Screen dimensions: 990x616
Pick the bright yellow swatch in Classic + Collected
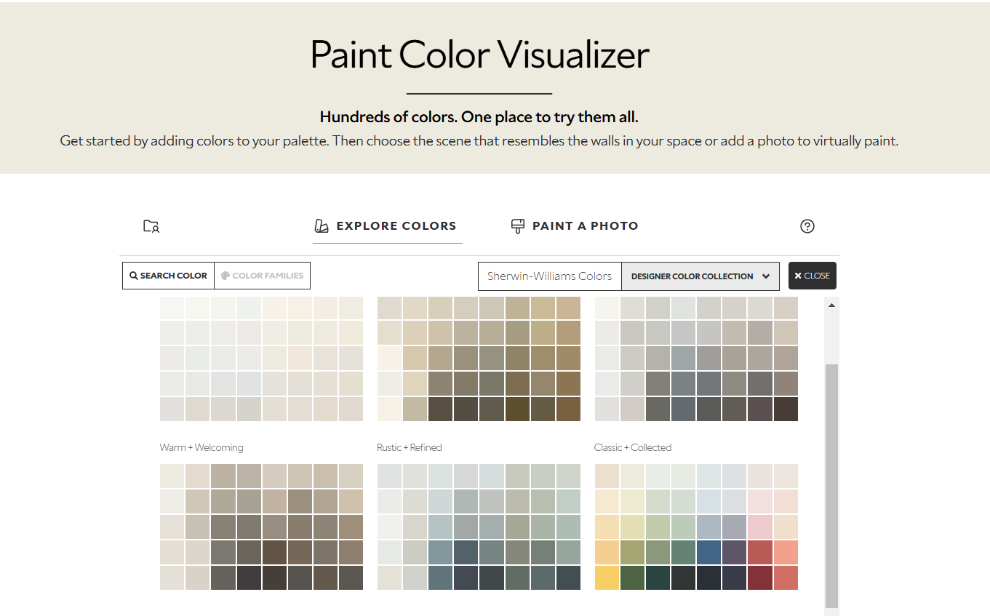pos(607,578)
